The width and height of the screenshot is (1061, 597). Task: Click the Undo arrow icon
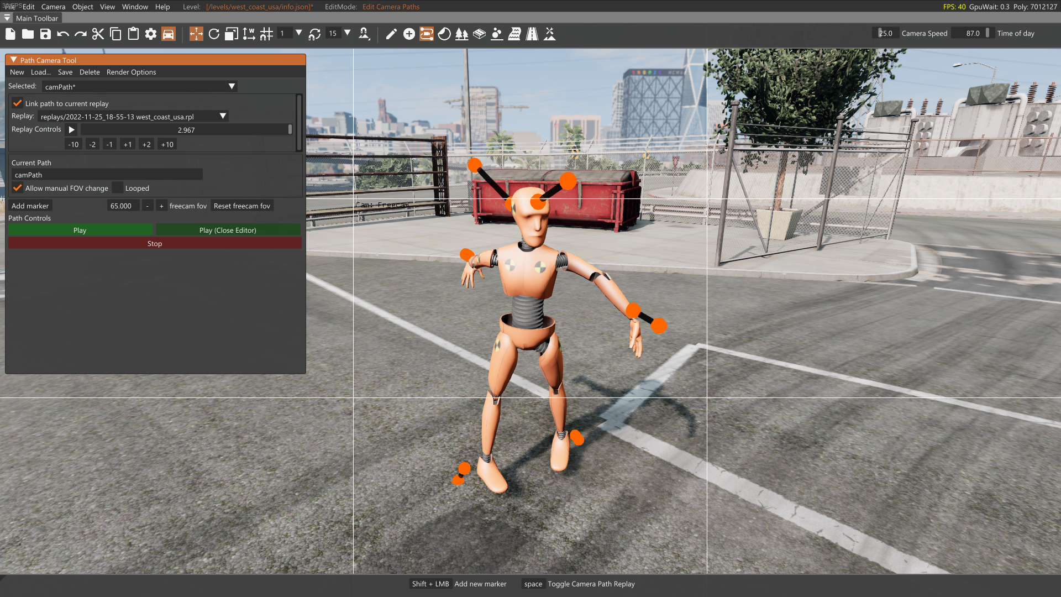(63, 34)
